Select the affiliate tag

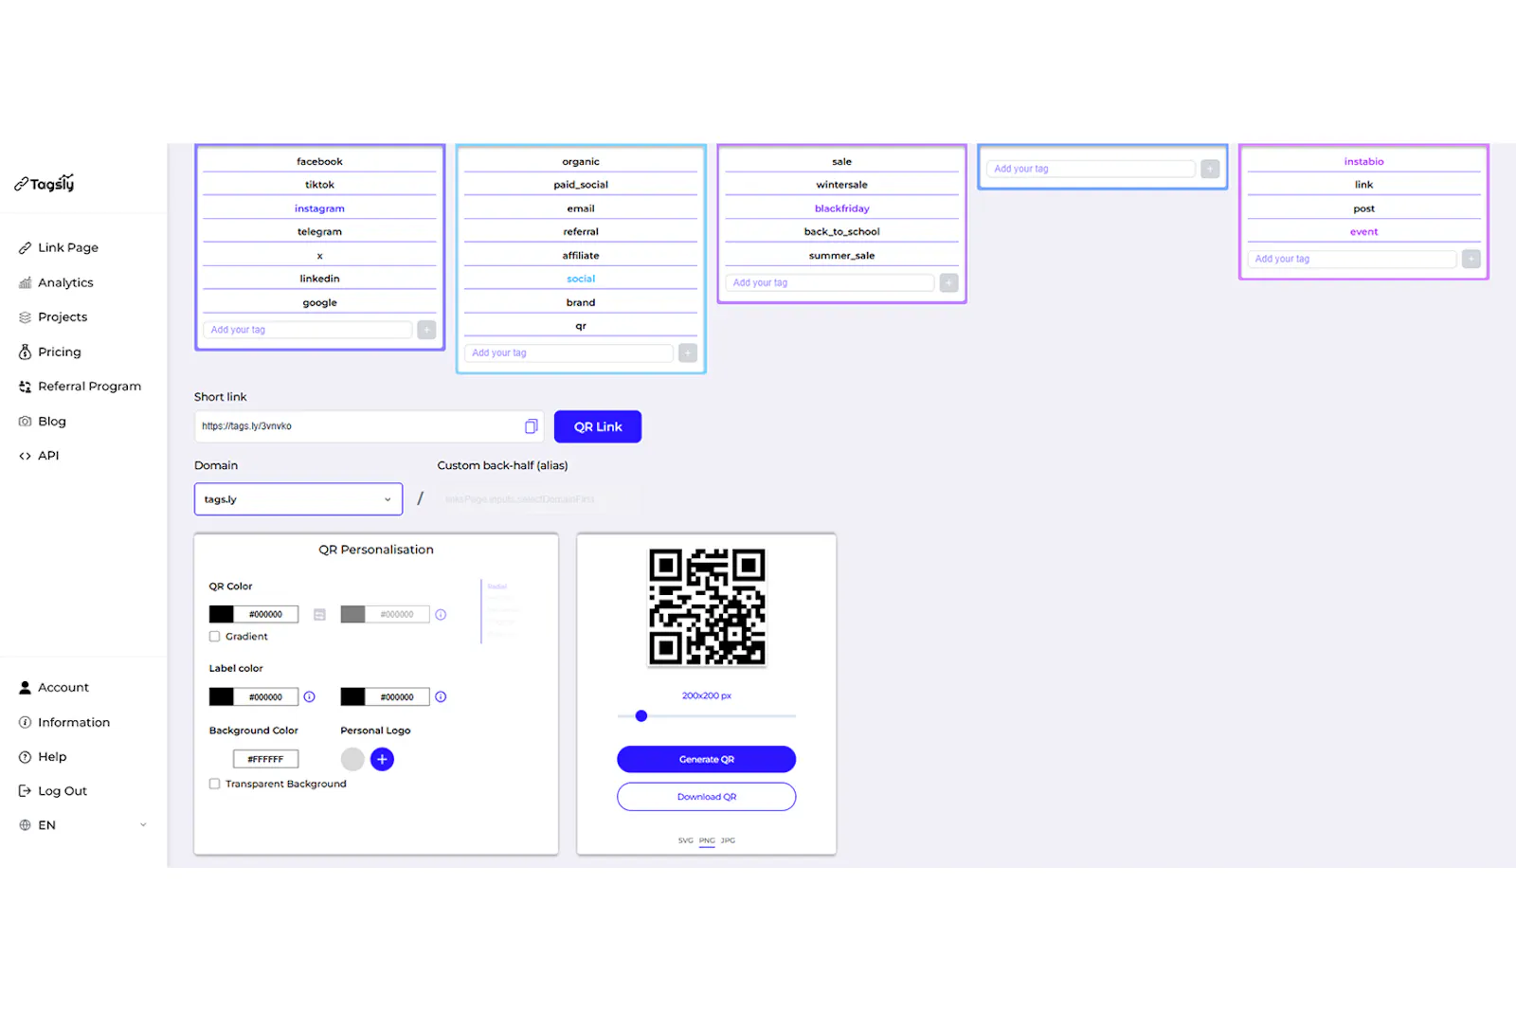[x=581, y=255]
